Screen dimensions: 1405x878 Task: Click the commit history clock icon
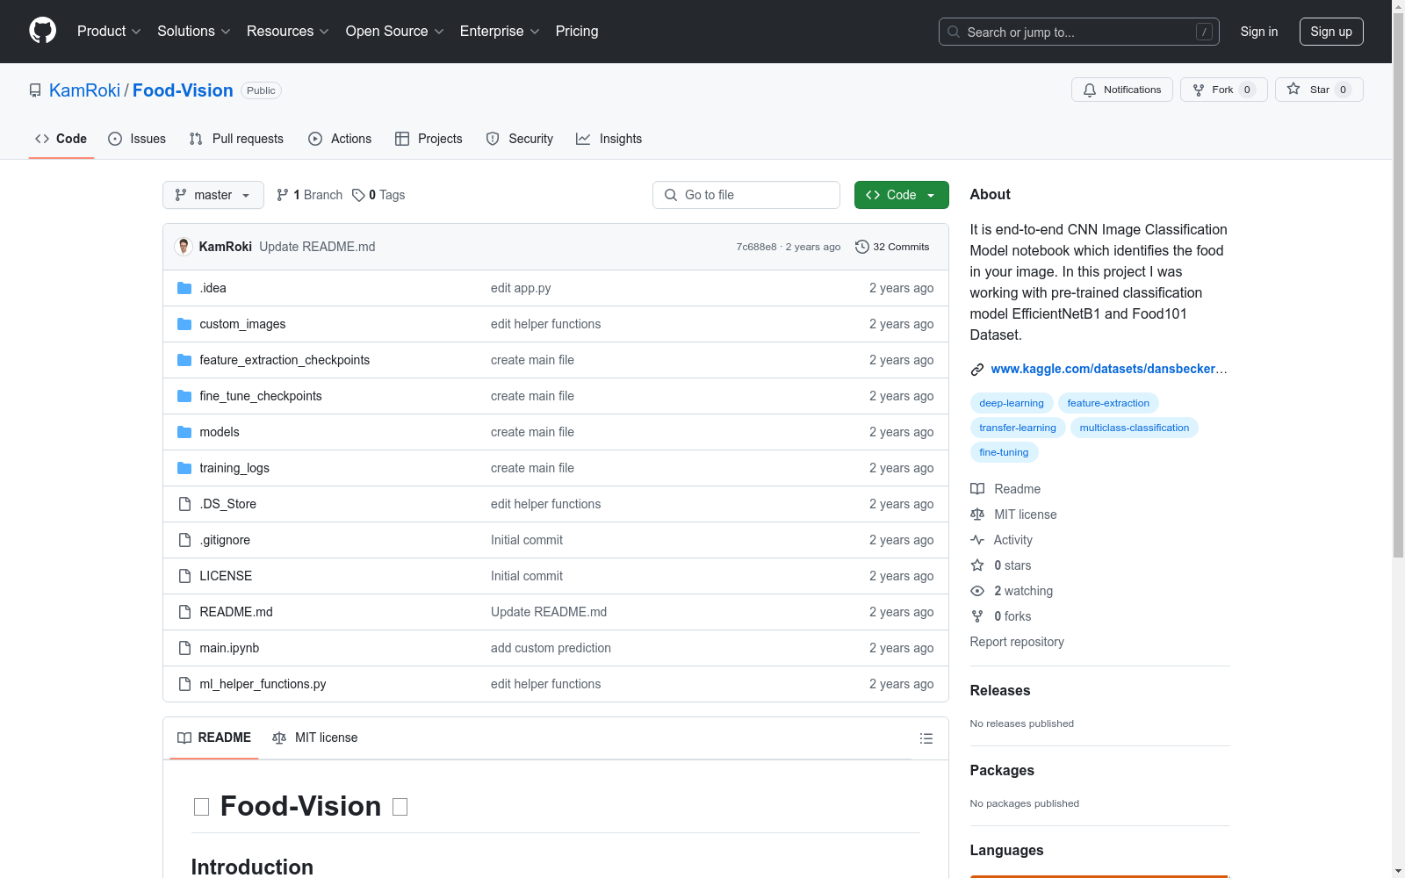862,247
